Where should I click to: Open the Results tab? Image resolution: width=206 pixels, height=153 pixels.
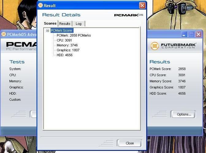click(x=65, y=24)
